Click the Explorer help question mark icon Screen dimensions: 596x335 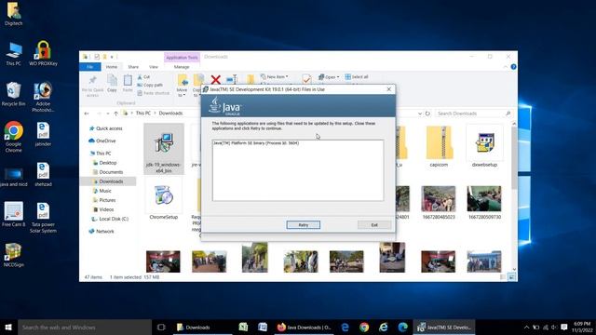pyautogui.click(x=513, y=67)
